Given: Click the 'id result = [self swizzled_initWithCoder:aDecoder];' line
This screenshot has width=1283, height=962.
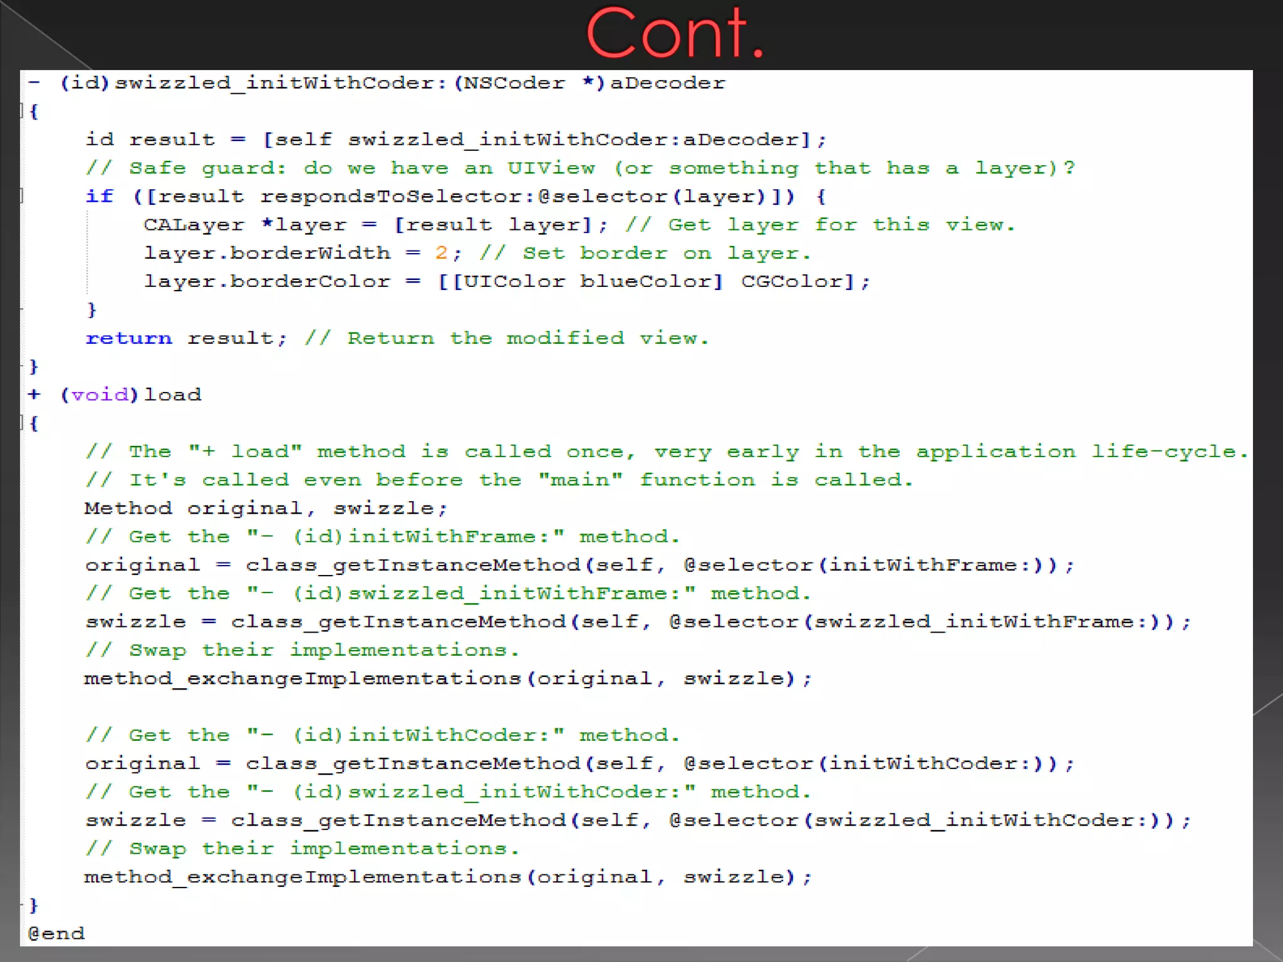Looking at the screenshot, I should pyautogui.click(x=456, y=140).
